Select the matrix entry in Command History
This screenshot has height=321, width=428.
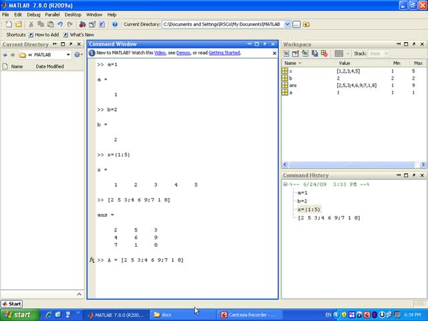point(329,217)
